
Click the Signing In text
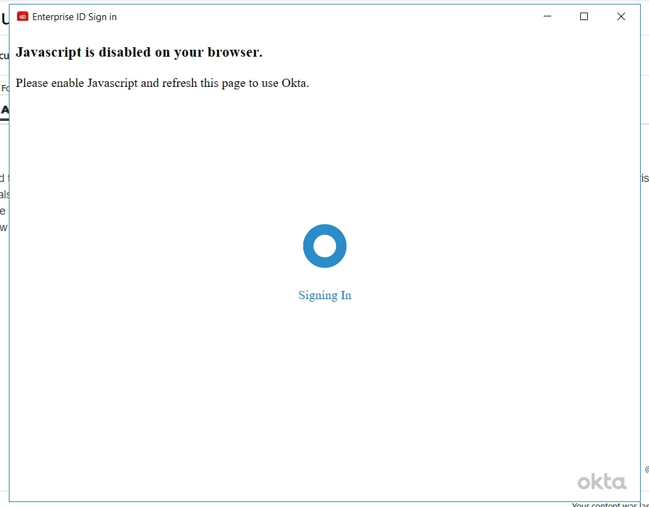click(324, 295)
